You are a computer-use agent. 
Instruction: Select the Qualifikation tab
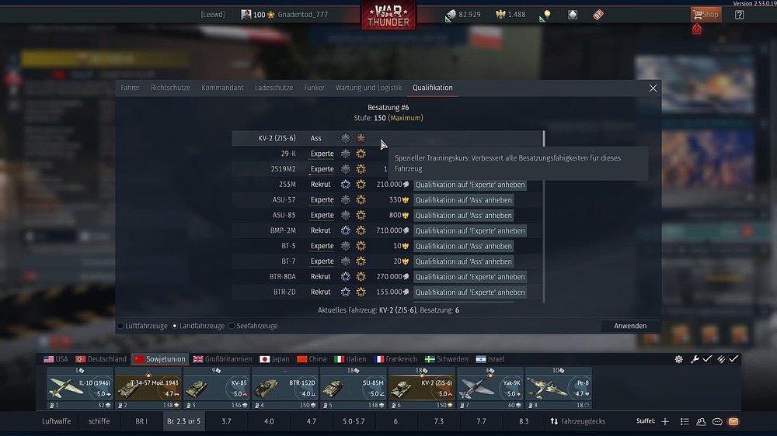pyautogui.click(x=433, y=88)
